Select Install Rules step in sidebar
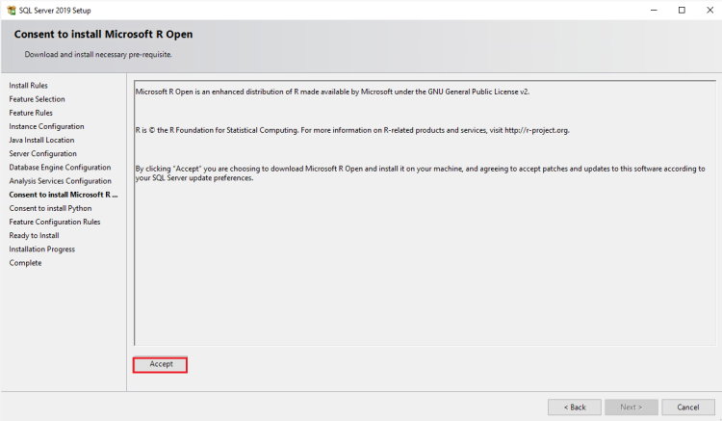The width and height of the screenshot is (722, 421). click(x=28, y=85)
